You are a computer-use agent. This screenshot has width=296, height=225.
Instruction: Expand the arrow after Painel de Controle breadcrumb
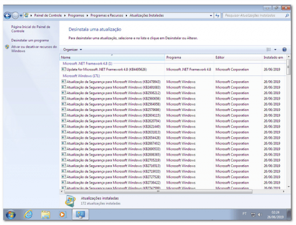[65, 16]
